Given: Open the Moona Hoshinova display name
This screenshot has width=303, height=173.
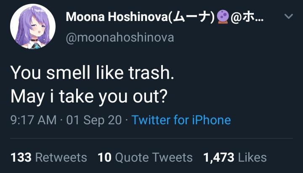Looking at the screenshot, I should tap(117, 17).
